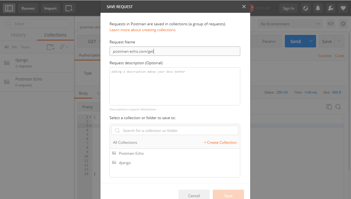
Task: Open the Runner
Action: [28, 8]
